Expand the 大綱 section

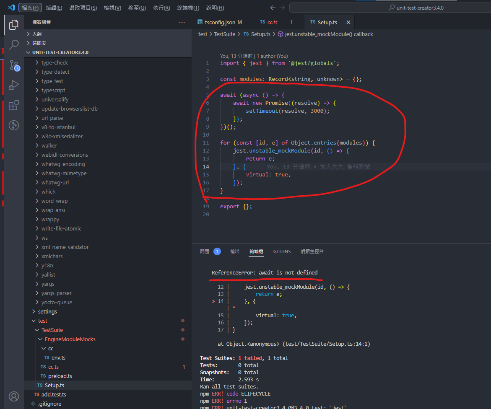pos(108,34)
